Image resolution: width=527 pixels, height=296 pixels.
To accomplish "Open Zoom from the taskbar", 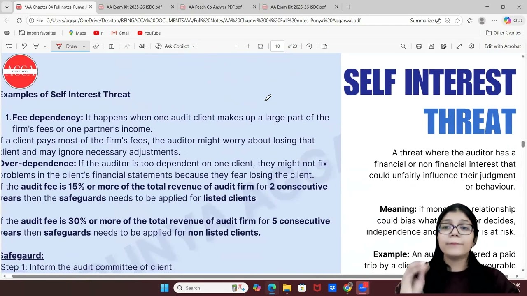I will 363,288.
